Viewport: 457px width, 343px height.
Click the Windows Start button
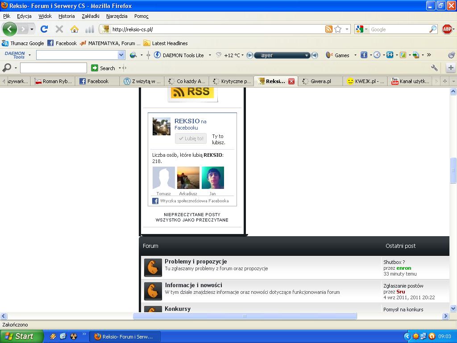pyautogui.click(x=21, y=336)
